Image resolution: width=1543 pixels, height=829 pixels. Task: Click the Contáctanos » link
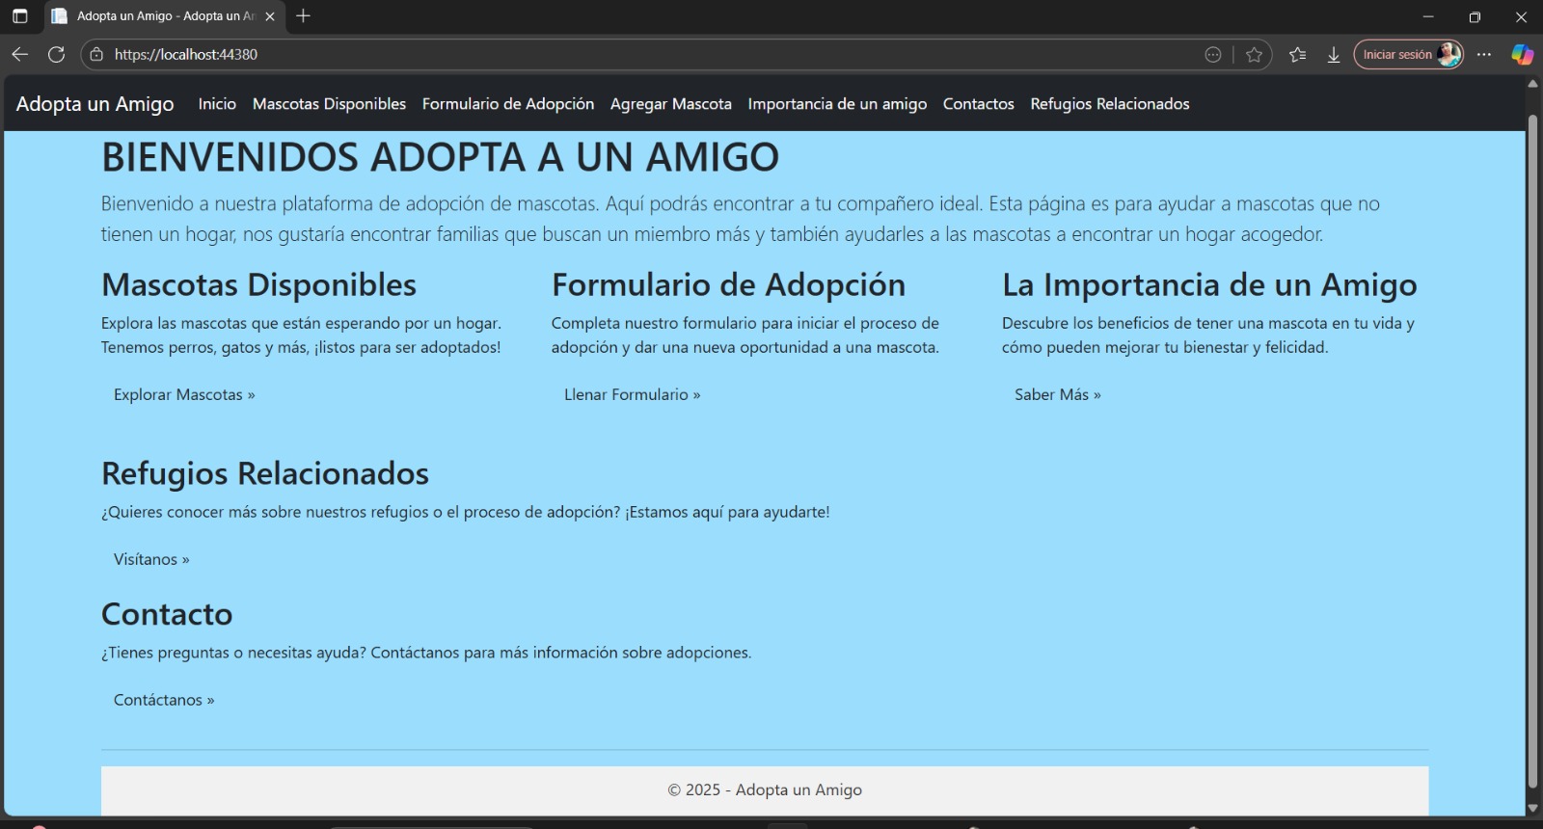coord(164,700)
